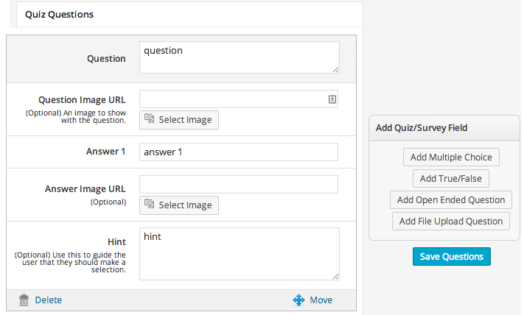
Task: Select Image for the answer
Action: coord(179,205)
